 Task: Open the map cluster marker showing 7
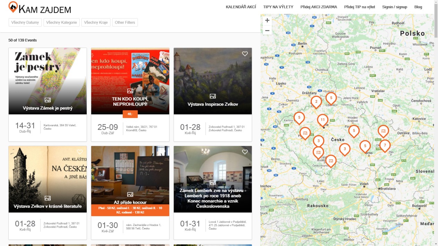pyautogui.click(x=385, y=145)
